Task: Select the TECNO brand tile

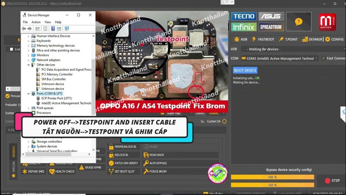Action: coord(244,16)
